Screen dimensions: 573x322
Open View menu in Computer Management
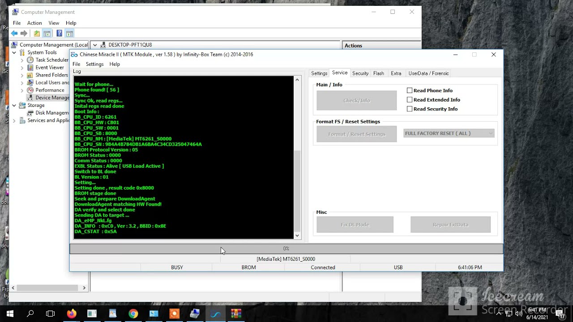coord(54,23)
